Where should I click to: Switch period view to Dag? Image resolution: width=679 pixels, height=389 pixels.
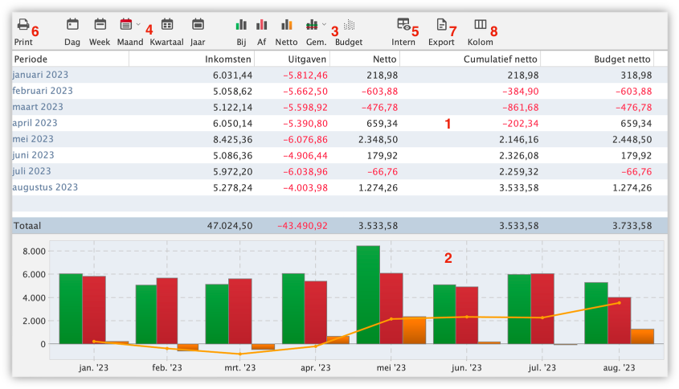point(72,25)
